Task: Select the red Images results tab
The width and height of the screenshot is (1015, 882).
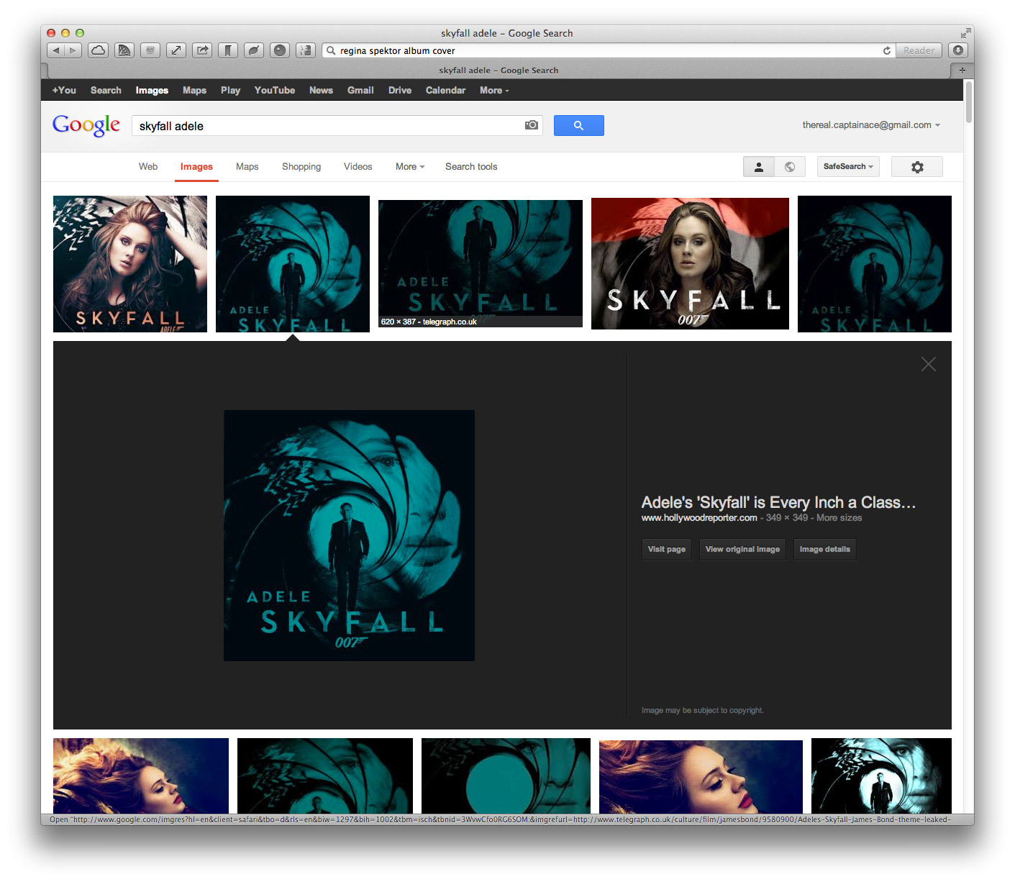Action: [196, 167]
